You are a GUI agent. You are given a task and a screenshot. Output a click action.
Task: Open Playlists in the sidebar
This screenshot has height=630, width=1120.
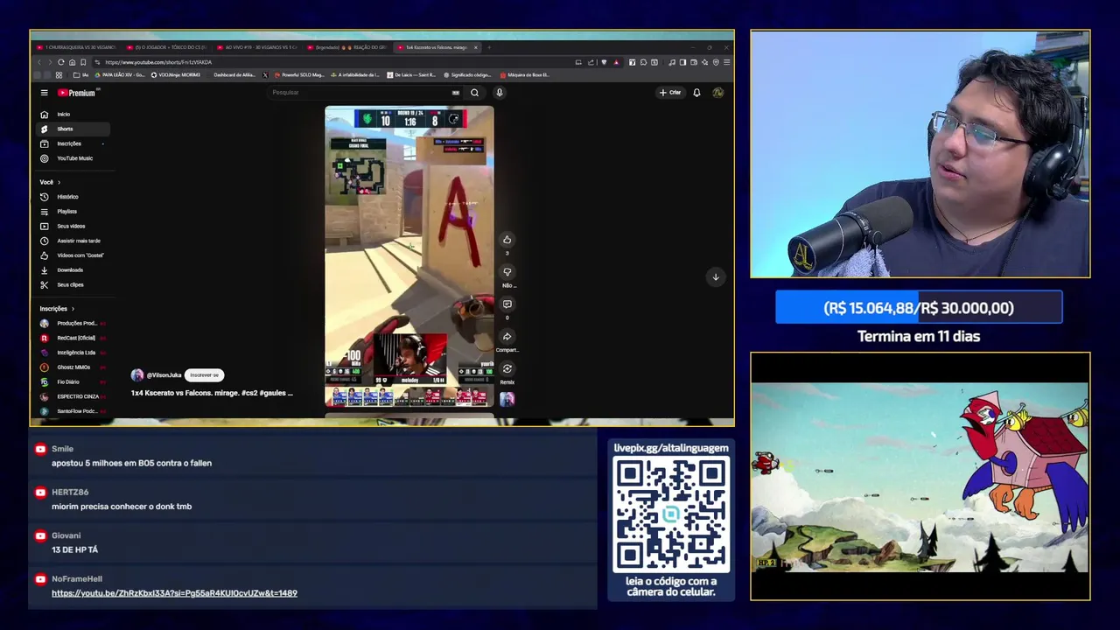click(73, 212)
